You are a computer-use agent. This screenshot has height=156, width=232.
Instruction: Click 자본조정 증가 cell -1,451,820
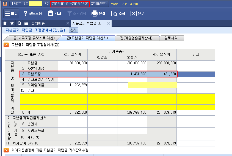132,74
